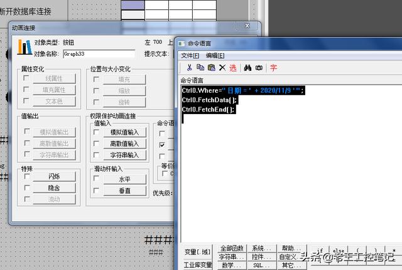This screenshot has height=270, width=402.
Task: Click the books icon in 动画连接 dialog
Action: [x=24, y=47]
